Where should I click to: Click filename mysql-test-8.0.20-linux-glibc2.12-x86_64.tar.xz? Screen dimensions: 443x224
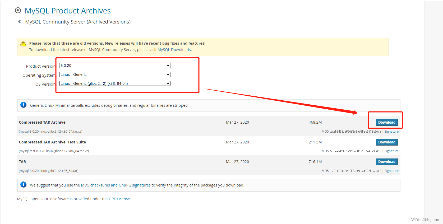tap(54, 151)
